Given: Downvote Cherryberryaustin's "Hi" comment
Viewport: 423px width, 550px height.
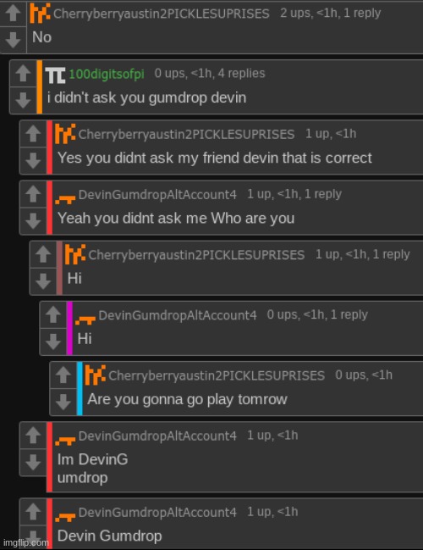Looking at the screenshot, I should point(43,281).
